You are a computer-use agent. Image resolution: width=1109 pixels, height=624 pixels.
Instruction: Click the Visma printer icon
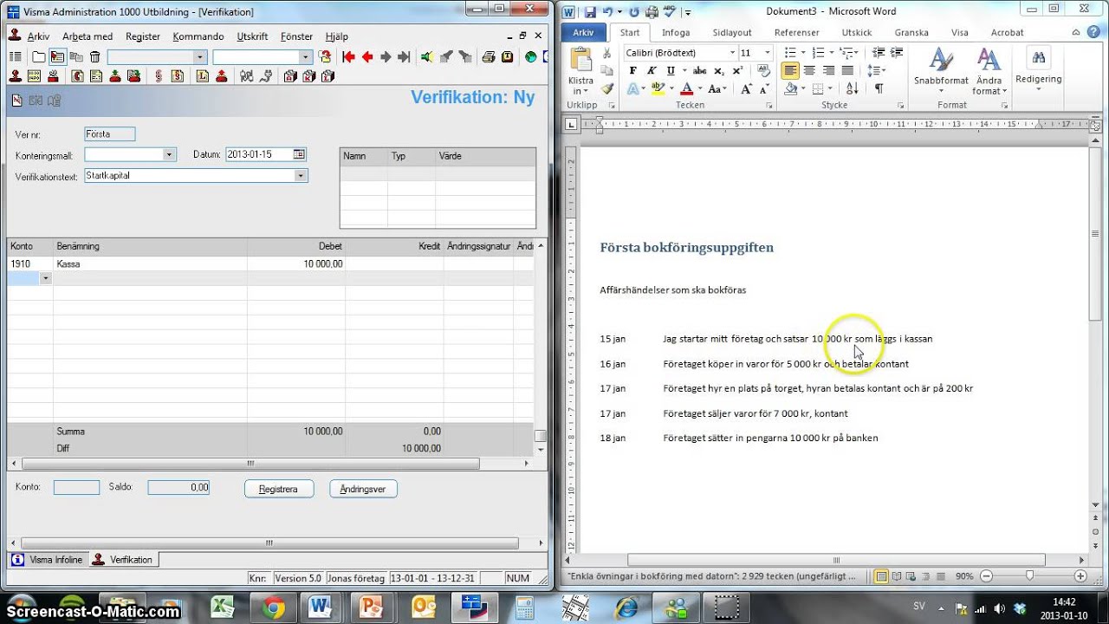488,57
